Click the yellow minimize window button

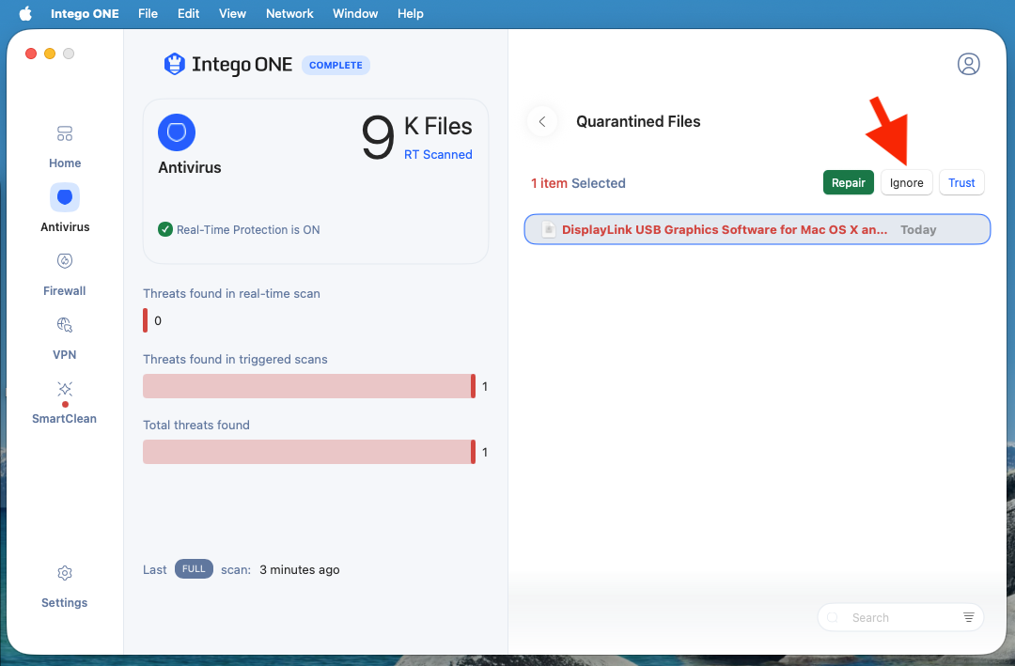(x=50, y=53)
